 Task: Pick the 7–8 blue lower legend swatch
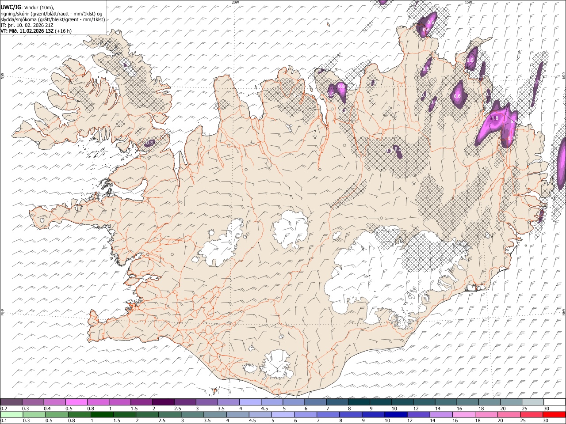(x=328, y=414)
